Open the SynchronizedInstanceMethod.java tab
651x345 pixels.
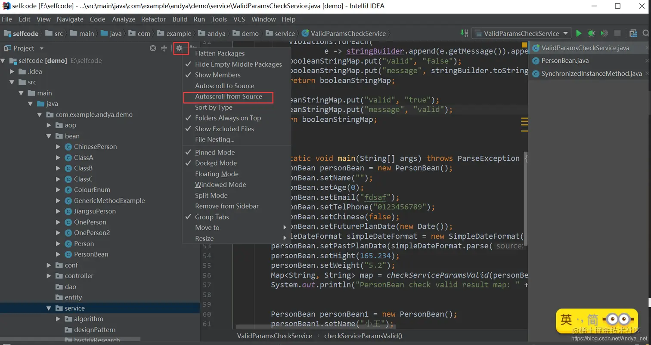pyautogui.click(x=592, y=74)
